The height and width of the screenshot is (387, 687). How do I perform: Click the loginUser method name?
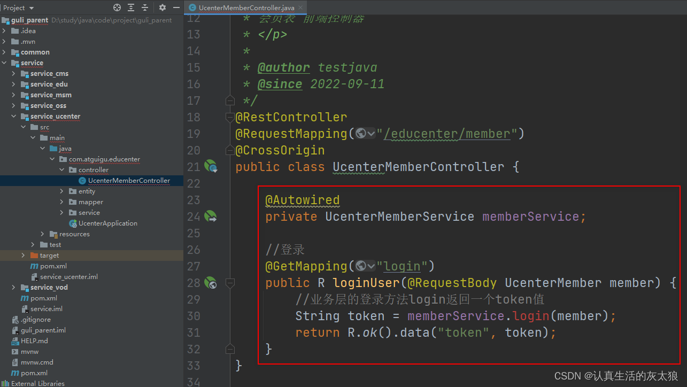(366, 283)
